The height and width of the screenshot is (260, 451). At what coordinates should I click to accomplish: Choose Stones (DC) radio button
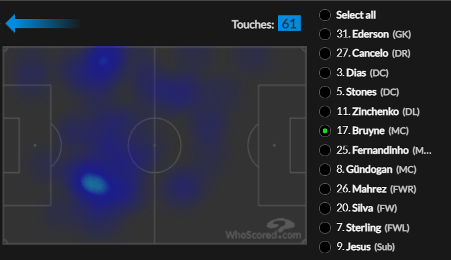(x=325, y=92)
